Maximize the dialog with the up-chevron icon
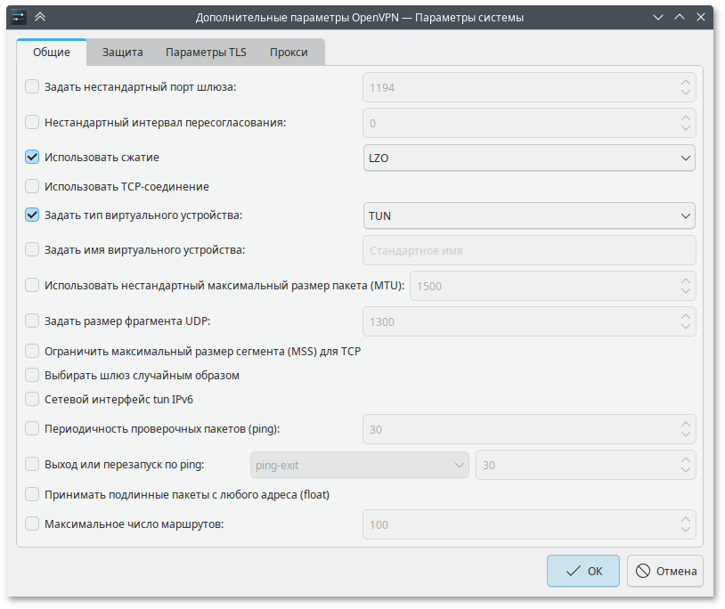This screenshot has height=609, width=725. coord(680,17)
